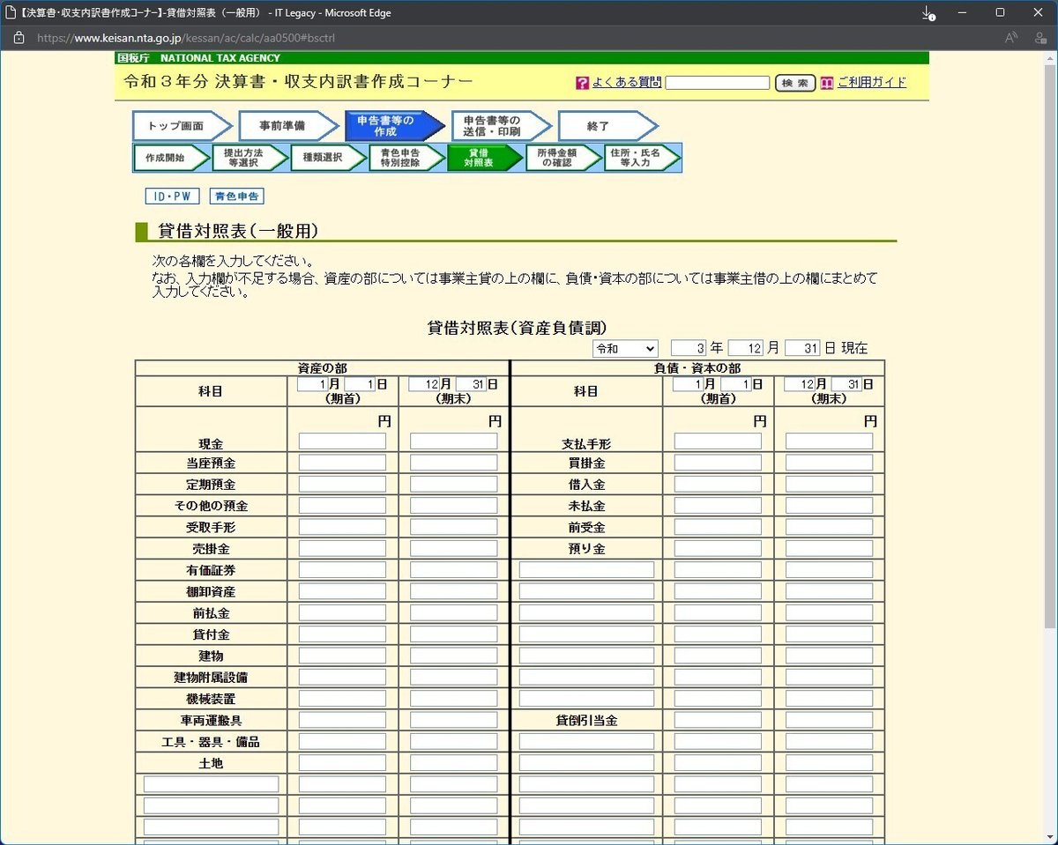Open the よくある質問 link

[x=627, y=83]
